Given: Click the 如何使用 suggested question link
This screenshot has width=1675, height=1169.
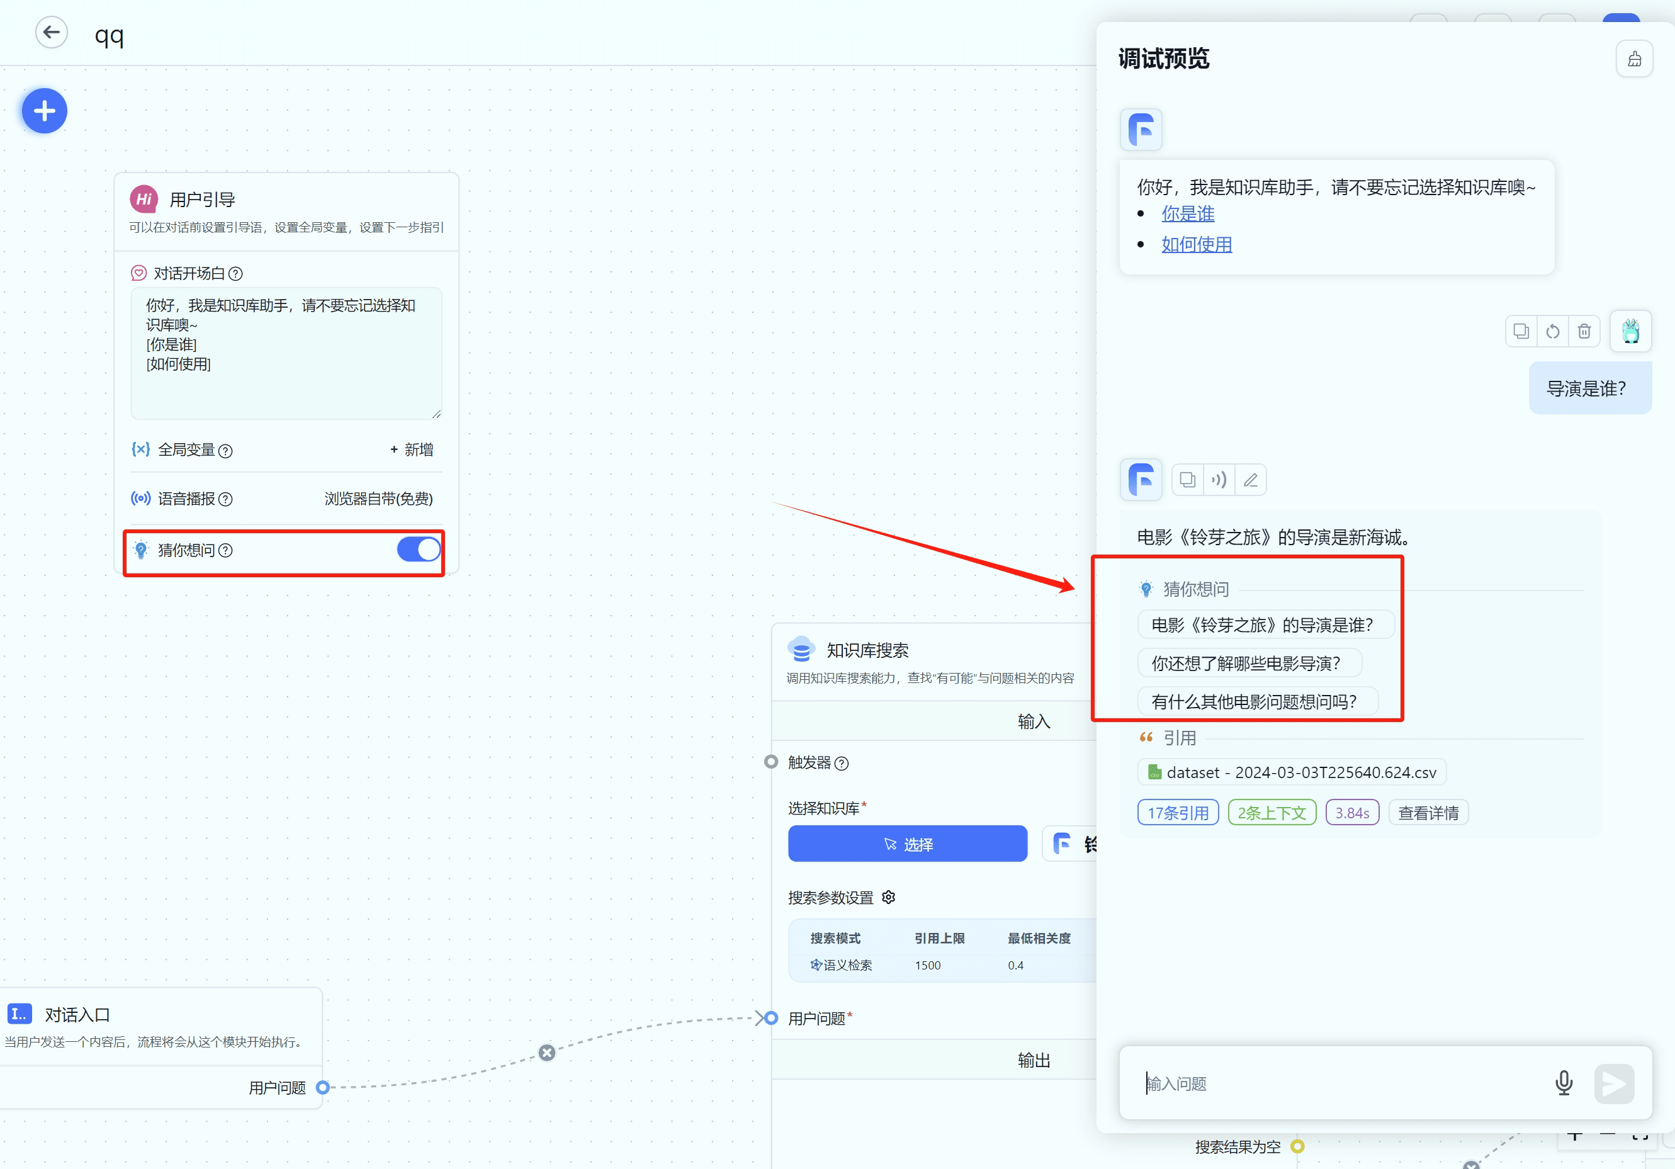Looking at the screenshot, I should pyautogui.click(x=1197, y=244).
